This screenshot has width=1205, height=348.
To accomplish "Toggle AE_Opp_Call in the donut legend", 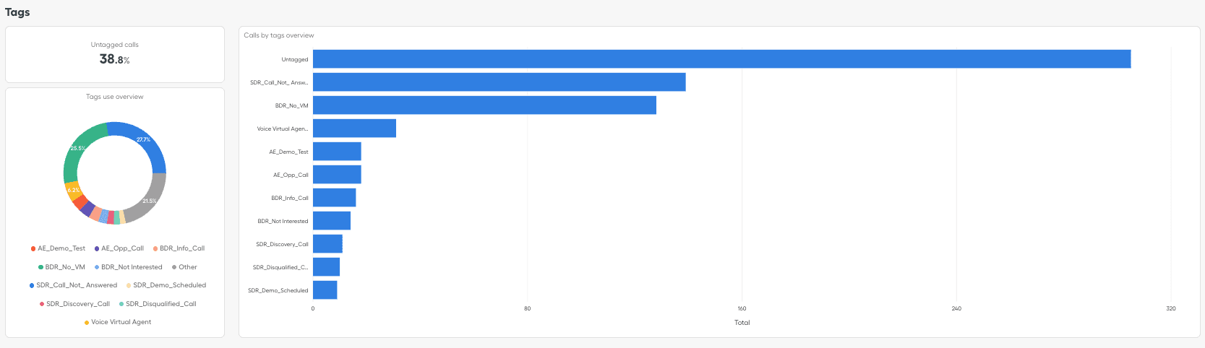I will [x=119, y=248].
